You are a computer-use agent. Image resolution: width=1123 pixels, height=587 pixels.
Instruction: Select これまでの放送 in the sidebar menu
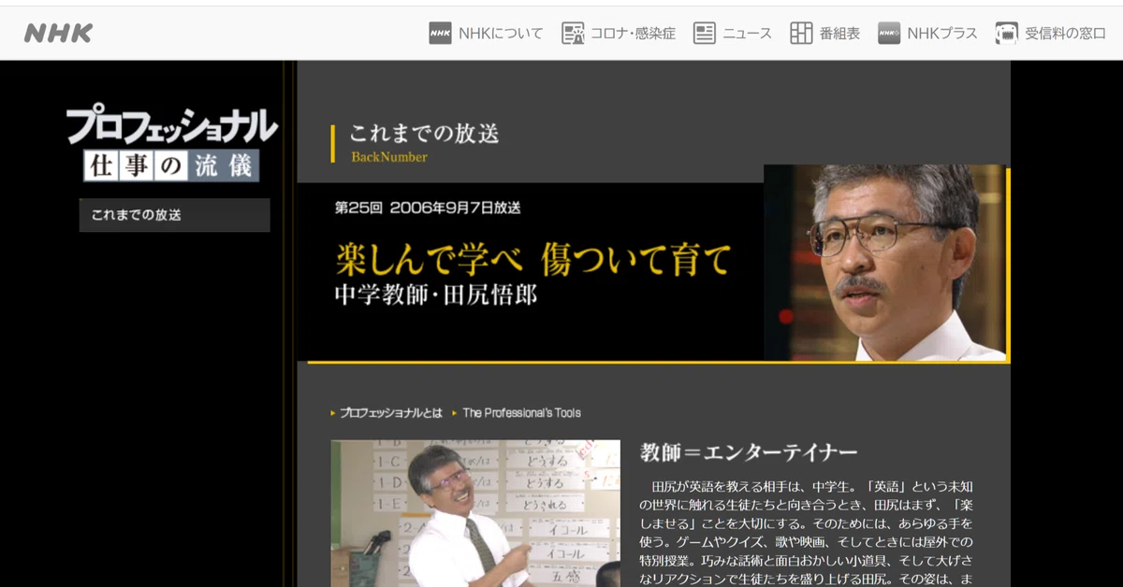click(x=174, y=215)
